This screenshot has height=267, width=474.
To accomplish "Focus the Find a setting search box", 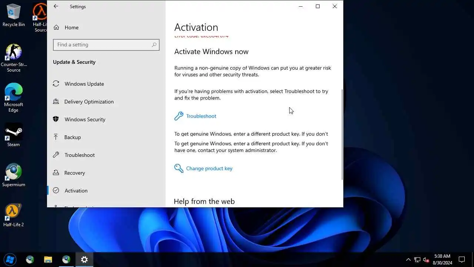I will (x=106, y=44).
